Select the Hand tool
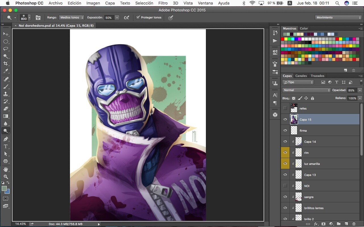Screen dimensions: 364x227 click(x=6, y=169)
